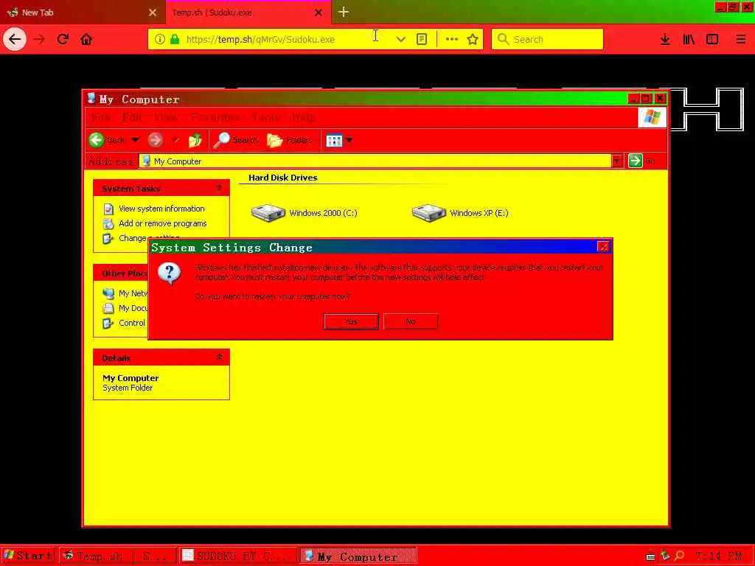Click the Start button on taskbar

point(29,556)
